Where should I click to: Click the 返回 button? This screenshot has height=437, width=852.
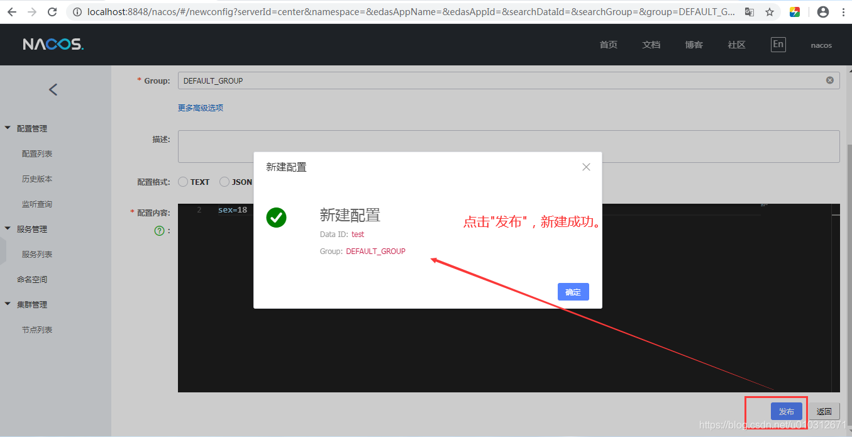click(824, 411)
